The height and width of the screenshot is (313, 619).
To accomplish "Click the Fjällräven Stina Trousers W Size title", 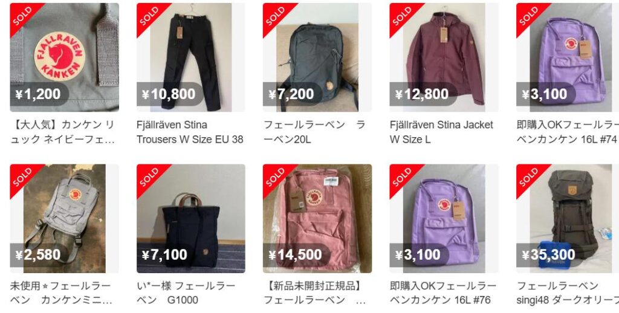I will pyautogui.click(x=190, y=132).
